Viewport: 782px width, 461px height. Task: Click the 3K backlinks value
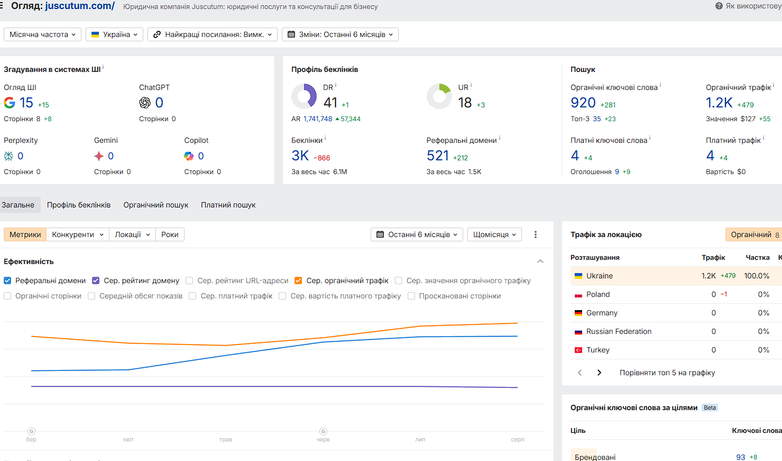pos(300,156)
